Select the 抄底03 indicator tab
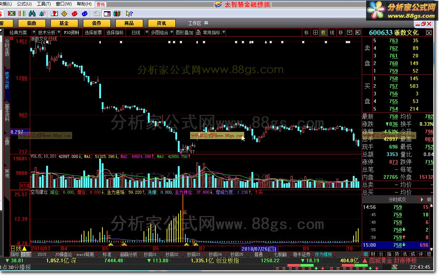The width and height of the screenshot is (439, 276). click(193, 254)
